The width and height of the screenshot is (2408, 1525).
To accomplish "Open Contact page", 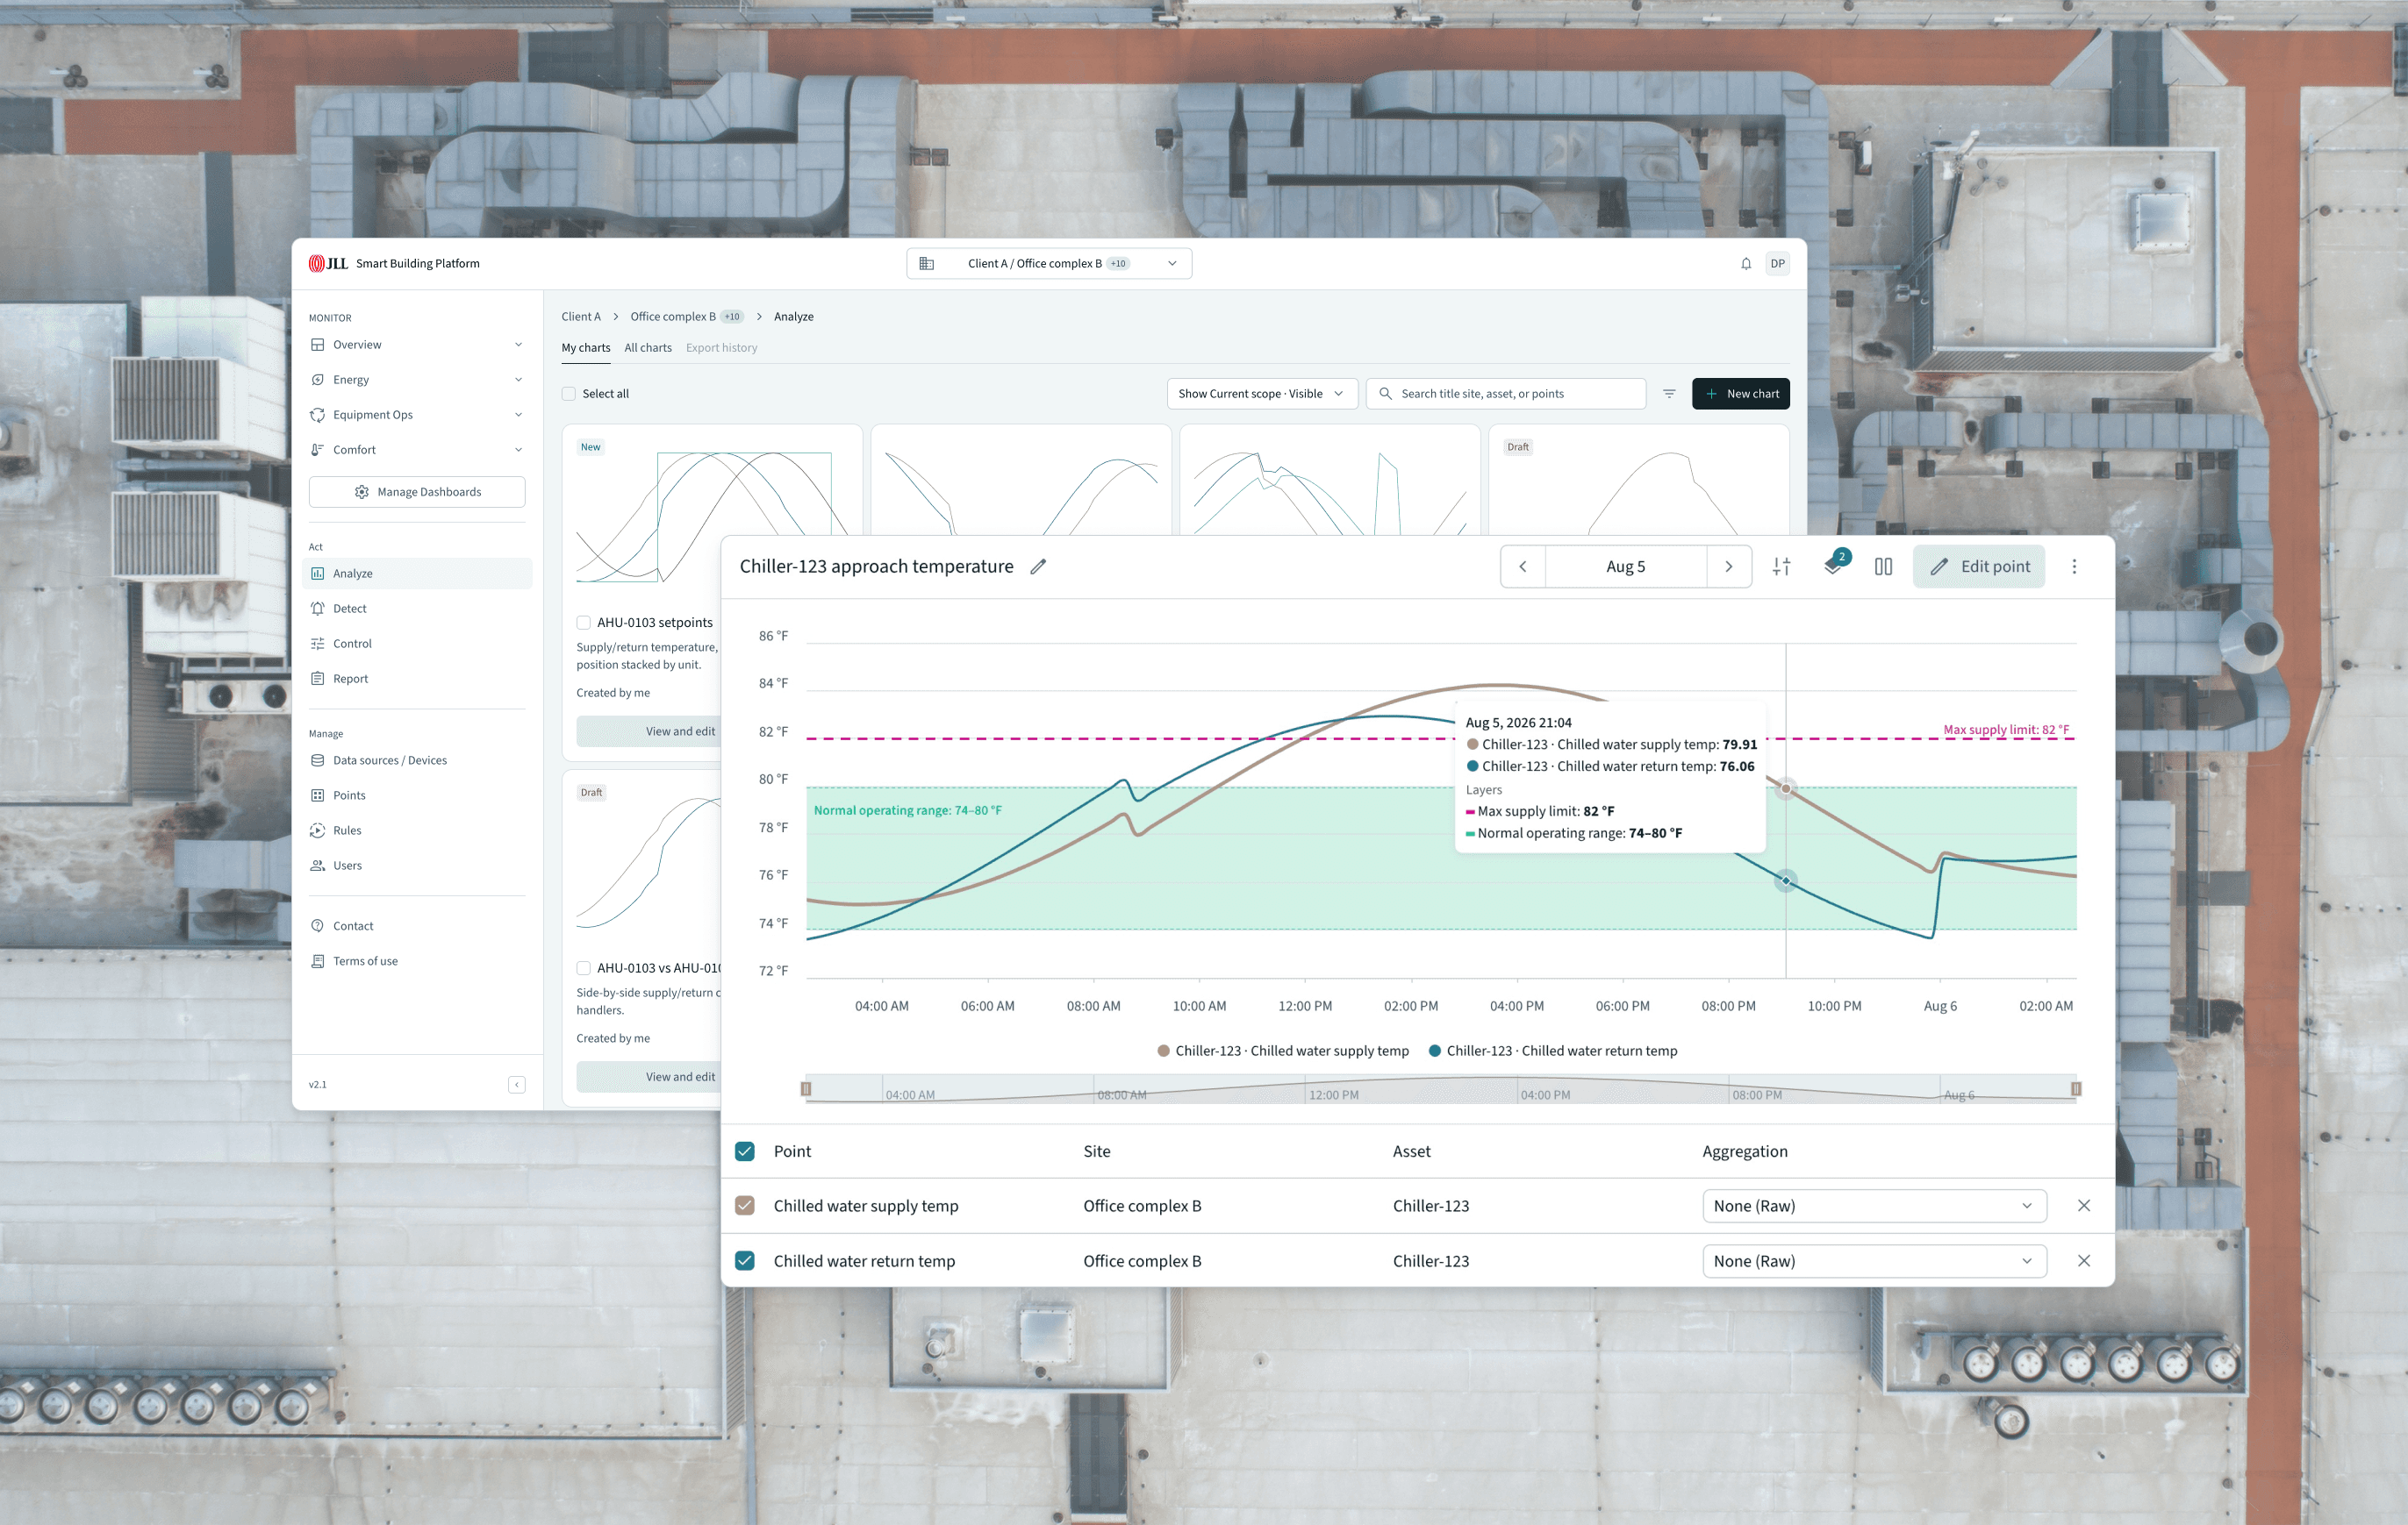I will (x=417, y=925).
